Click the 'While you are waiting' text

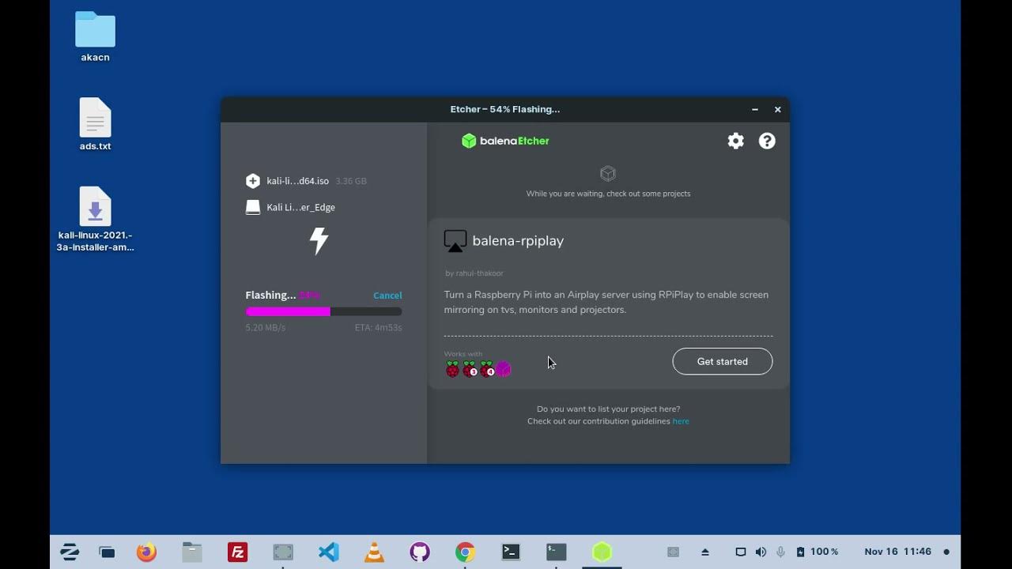coord(608,194)
